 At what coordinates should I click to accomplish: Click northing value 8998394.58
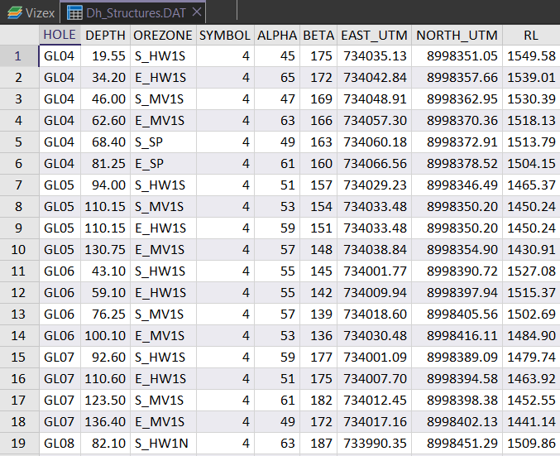click(457, 378)
